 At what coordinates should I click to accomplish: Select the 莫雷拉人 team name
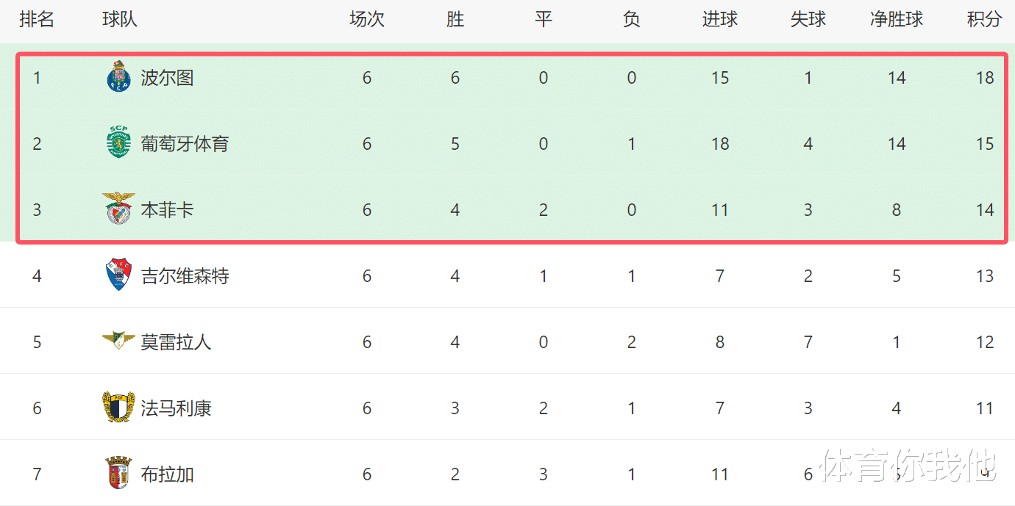[176, 342]
